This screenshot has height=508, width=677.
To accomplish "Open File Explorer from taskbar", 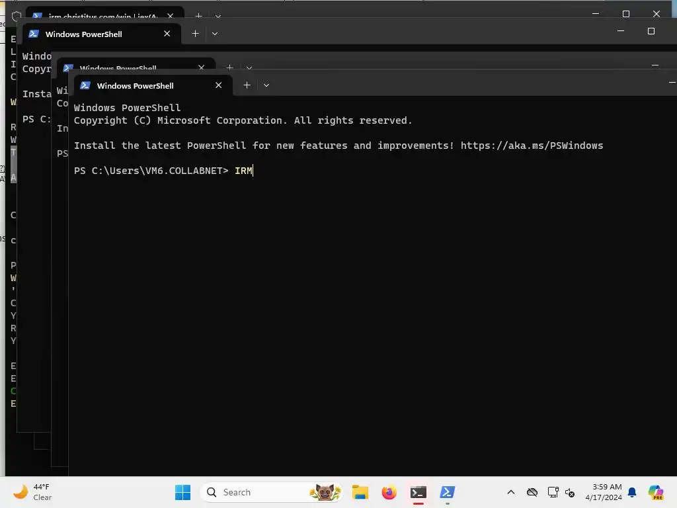I will [360, 492].
